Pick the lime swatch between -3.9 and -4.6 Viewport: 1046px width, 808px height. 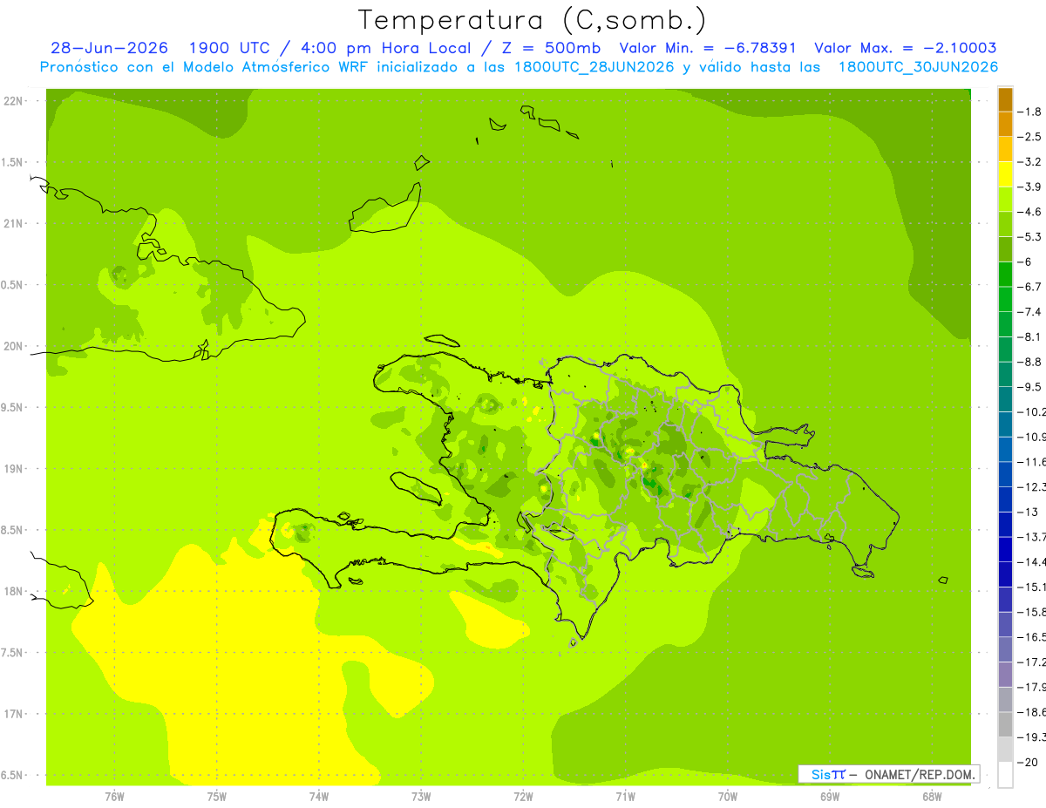point(1005,200)
